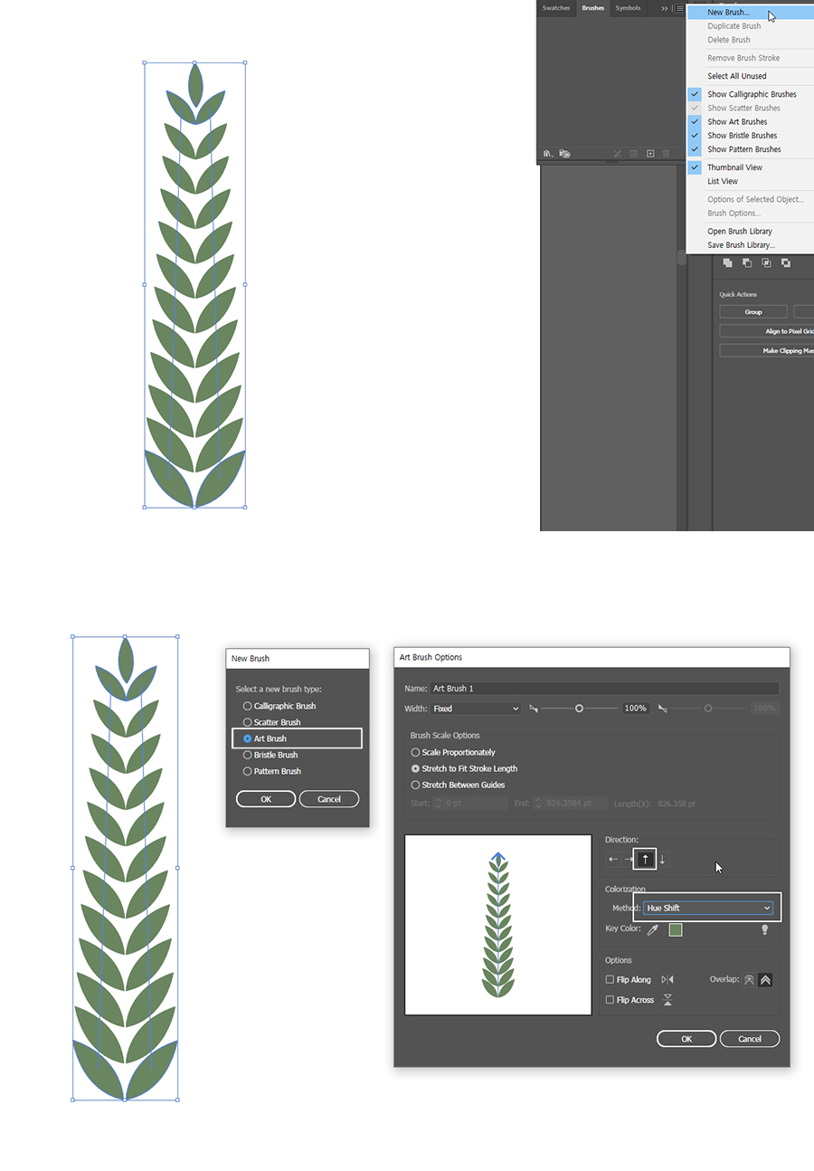Screen dimensions: 814x1171
Task: Click the brush Name input field
Action: [x=604, y=689]
